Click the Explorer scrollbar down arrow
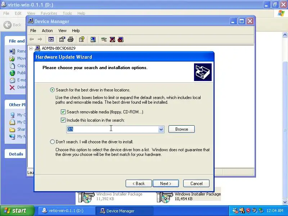The width and height of the screenshot is (288, 216). coord(285,202)
